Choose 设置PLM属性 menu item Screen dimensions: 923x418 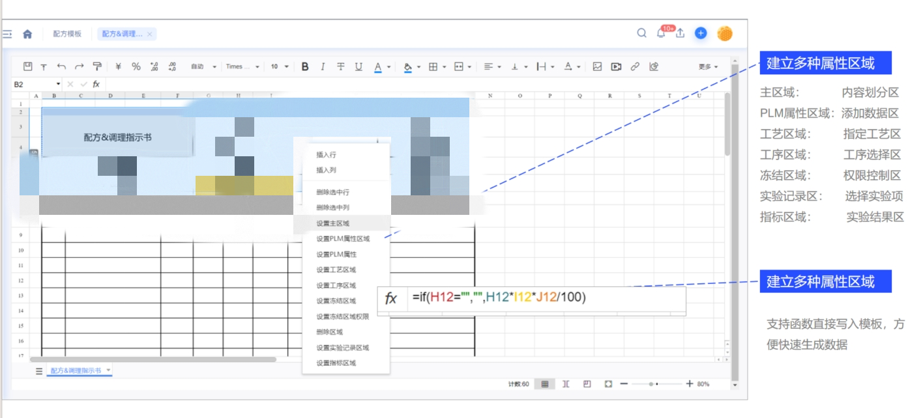(336, 254)
